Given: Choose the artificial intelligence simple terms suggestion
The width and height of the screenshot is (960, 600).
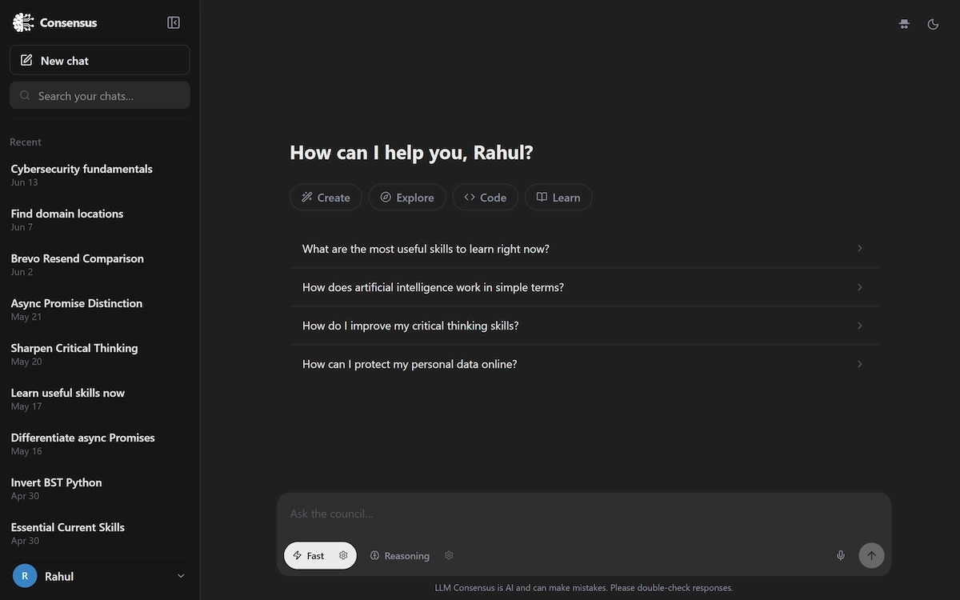Looking at the screenshot, I should click(584, 287).
